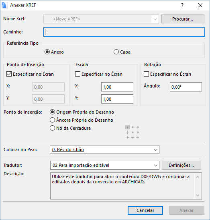
Task: Click the Ponto de Inserção Y field
Action: click(49, 99)
